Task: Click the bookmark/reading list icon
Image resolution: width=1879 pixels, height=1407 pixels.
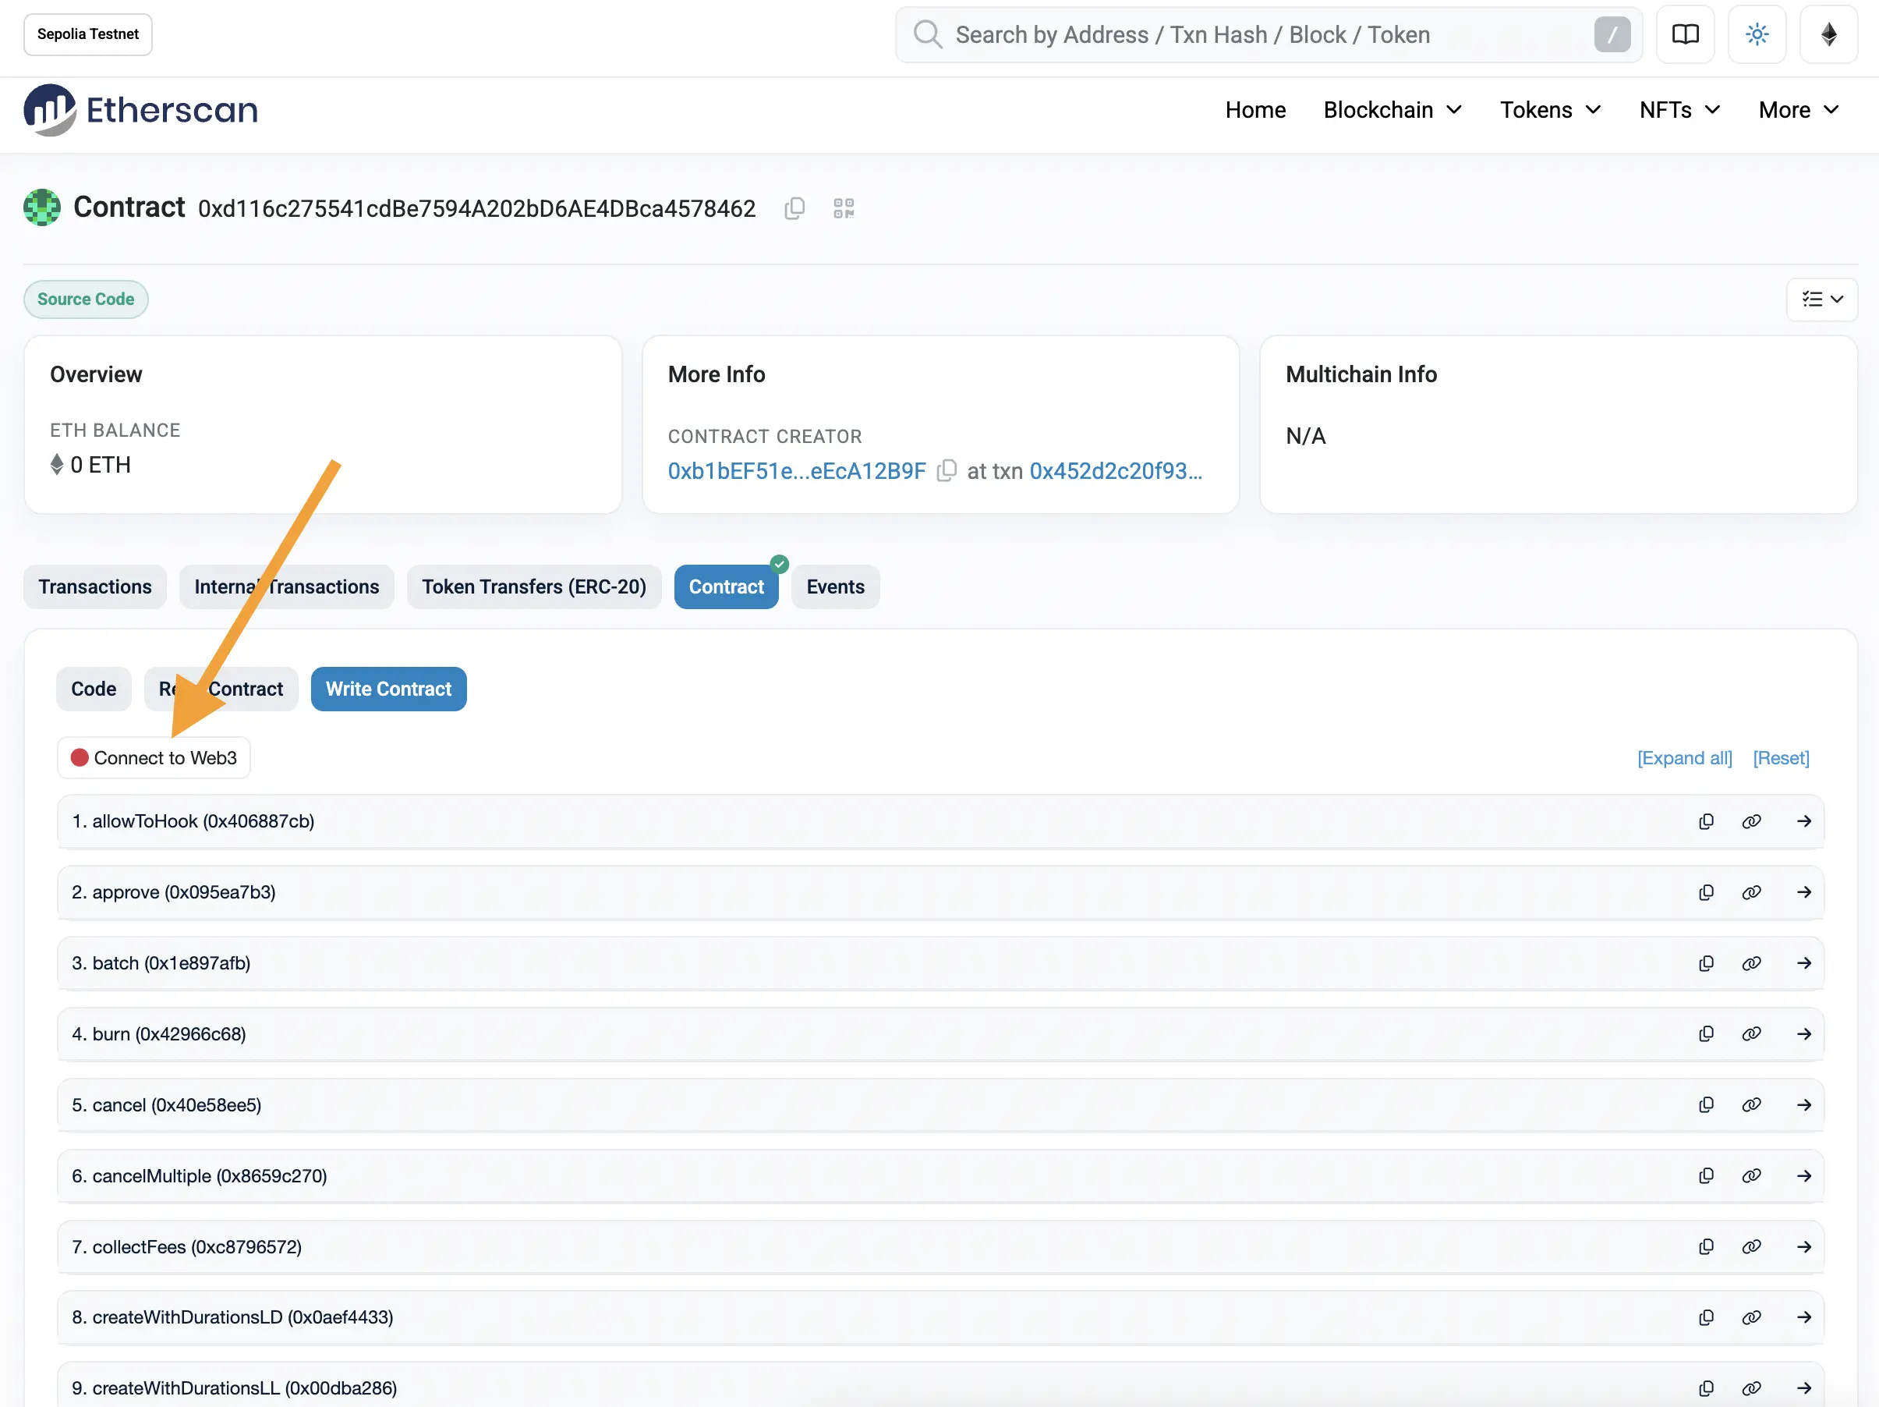Action: tap(1686, 33)
